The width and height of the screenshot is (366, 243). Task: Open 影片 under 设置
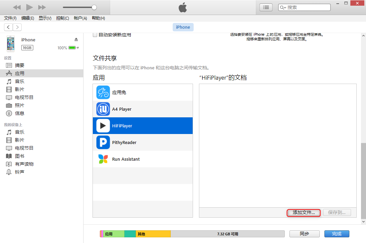point(20,89)
